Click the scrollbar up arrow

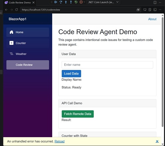pyautogui.click(x=162, y=15)
